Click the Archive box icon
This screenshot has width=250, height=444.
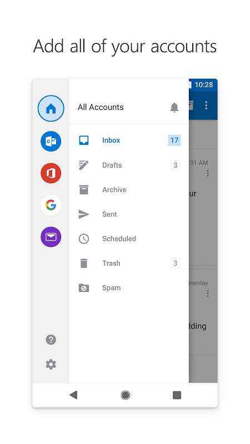pos(84,190)
